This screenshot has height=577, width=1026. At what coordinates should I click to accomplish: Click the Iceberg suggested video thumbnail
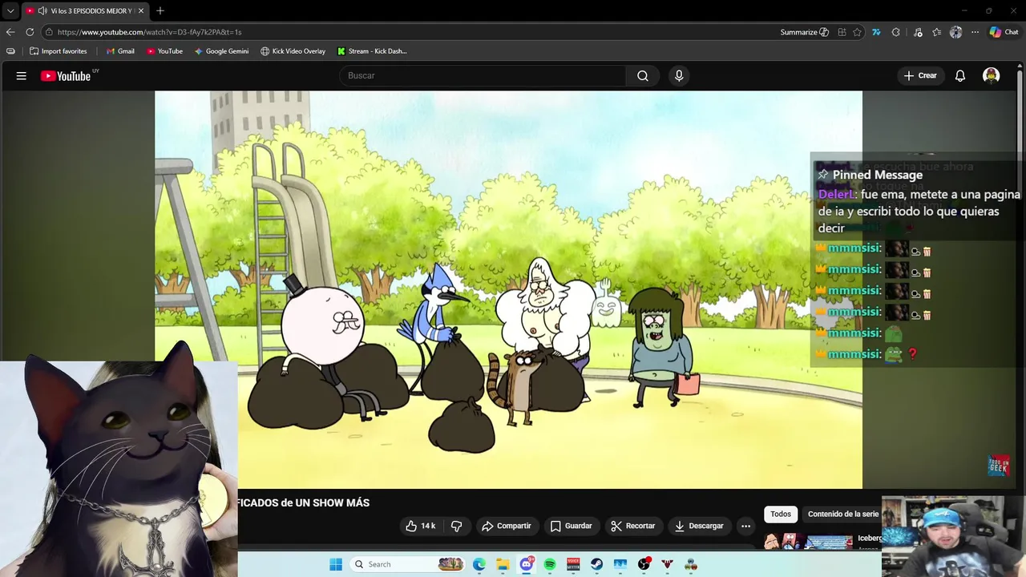(808, 543)
